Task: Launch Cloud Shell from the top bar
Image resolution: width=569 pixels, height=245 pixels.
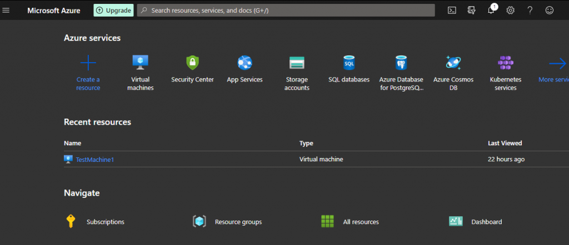Action: tap(453, 10)
